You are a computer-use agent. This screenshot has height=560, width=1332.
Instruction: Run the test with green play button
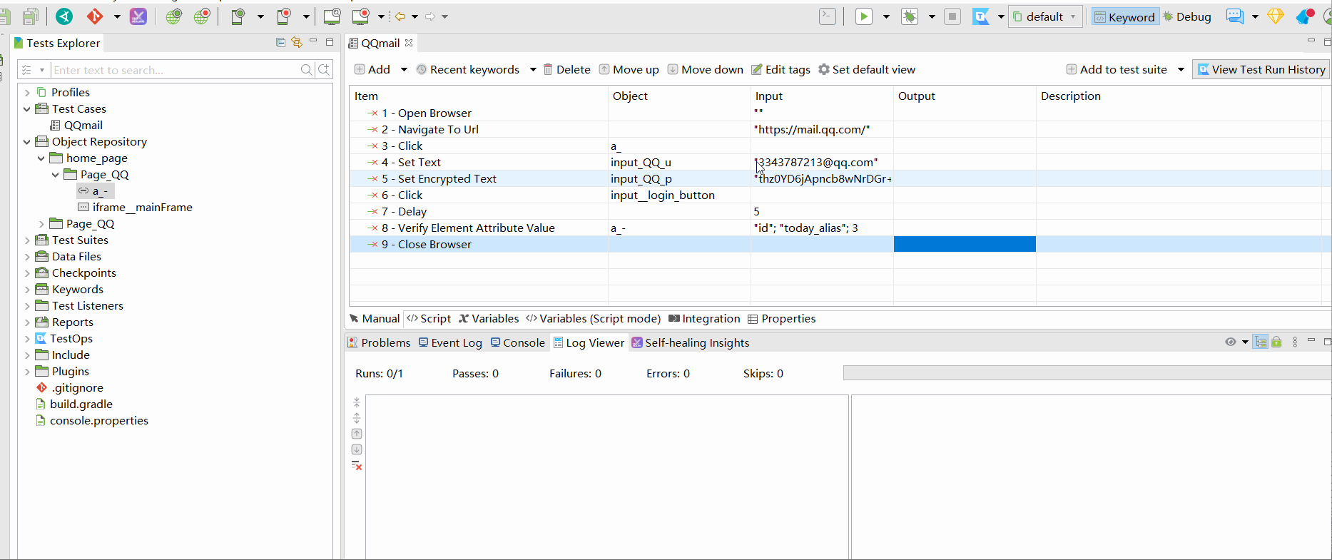tap(864, 16)
